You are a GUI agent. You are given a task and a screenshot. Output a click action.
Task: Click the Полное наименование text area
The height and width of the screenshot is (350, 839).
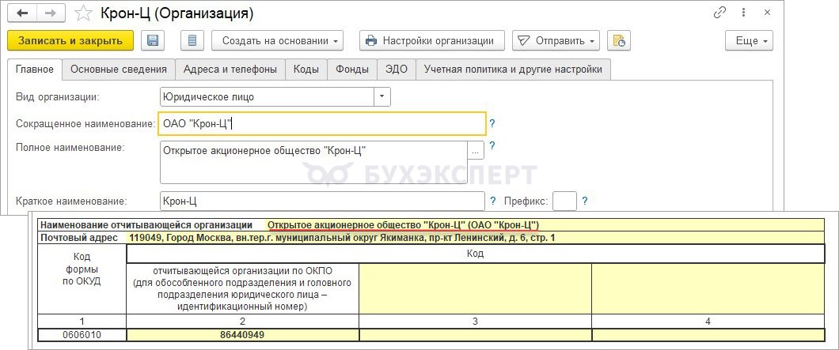tap(313, 163)
